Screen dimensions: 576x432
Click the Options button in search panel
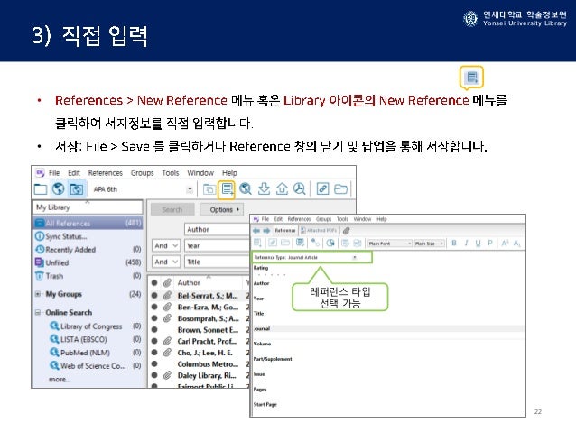point(220,209)
